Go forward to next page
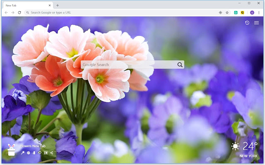The width and height of the screenshot is (265, 165). pos(13,13)
